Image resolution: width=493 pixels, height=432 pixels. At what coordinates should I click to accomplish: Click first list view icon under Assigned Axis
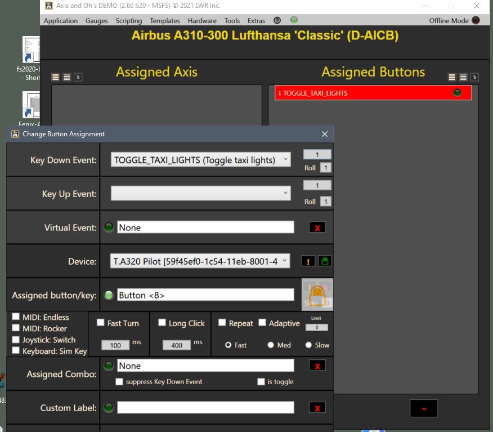click(x=56, y=77)
